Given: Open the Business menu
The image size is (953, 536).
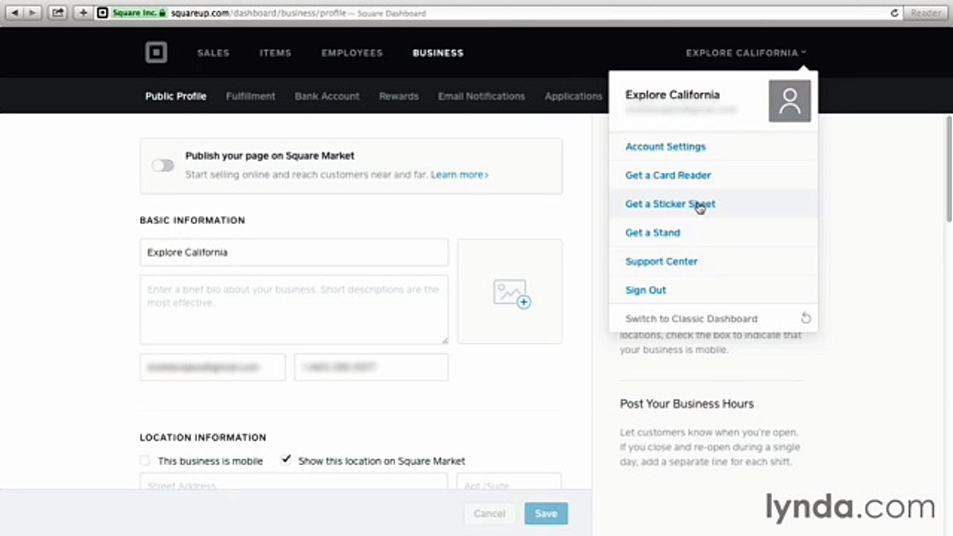Looking at the screenshot, I should [x=438, y=53].
